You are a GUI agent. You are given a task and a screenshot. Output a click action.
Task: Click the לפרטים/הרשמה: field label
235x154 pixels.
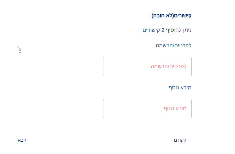tap(173, 46)
